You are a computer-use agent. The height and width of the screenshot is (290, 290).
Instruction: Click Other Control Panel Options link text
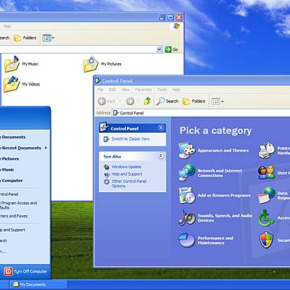[129, 183]
